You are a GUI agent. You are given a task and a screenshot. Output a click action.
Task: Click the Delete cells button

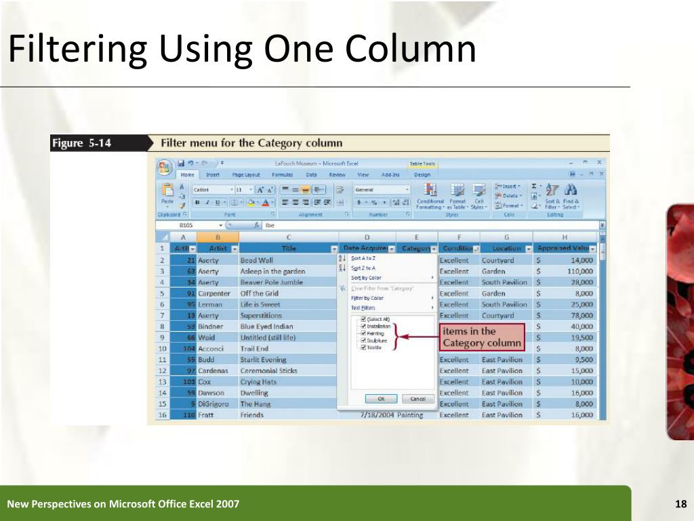point(508,196)
